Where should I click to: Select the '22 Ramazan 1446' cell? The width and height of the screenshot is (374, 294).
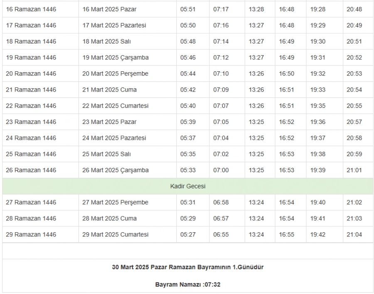click(32, 106)
